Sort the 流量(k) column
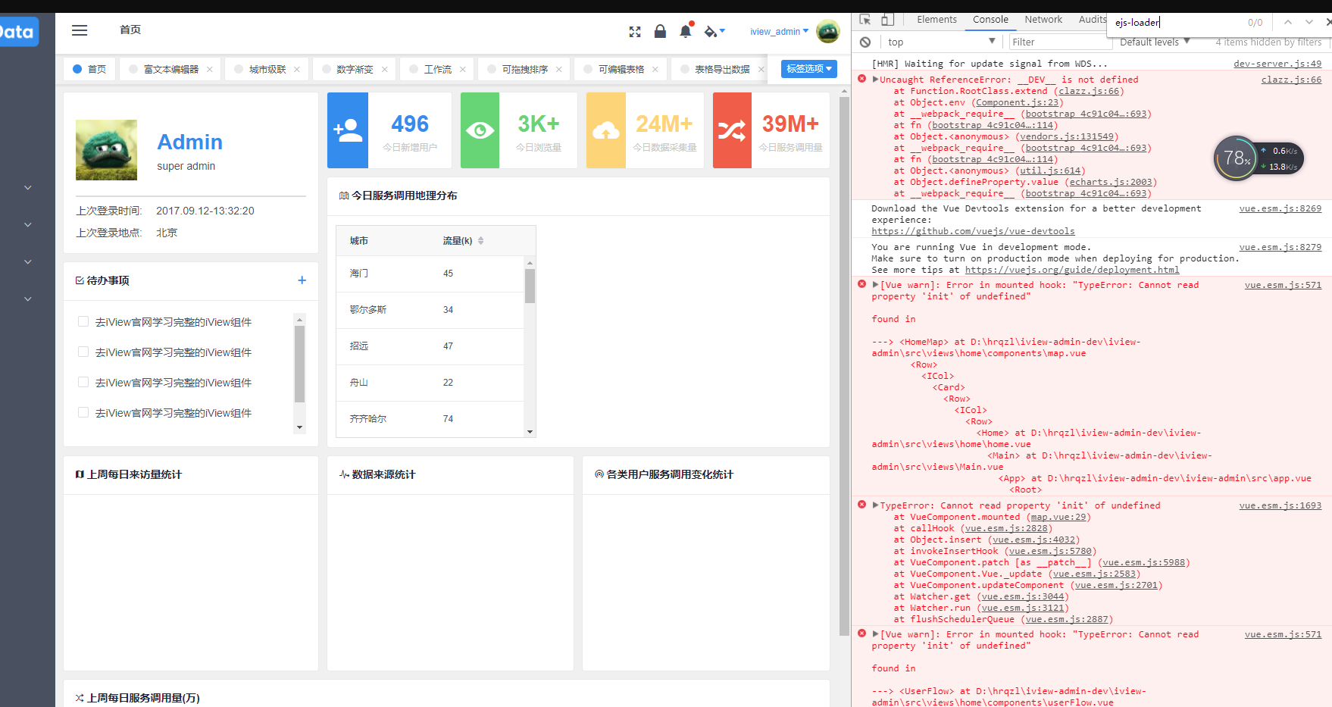 [480, 241]
